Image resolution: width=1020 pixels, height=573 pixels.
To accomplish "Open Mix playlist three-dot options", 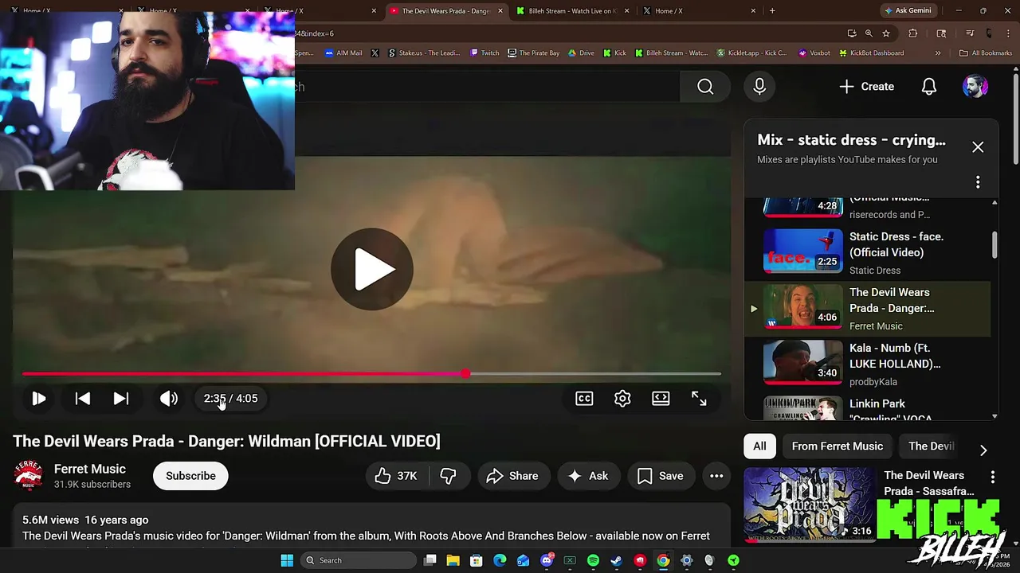I will [978, 182].
